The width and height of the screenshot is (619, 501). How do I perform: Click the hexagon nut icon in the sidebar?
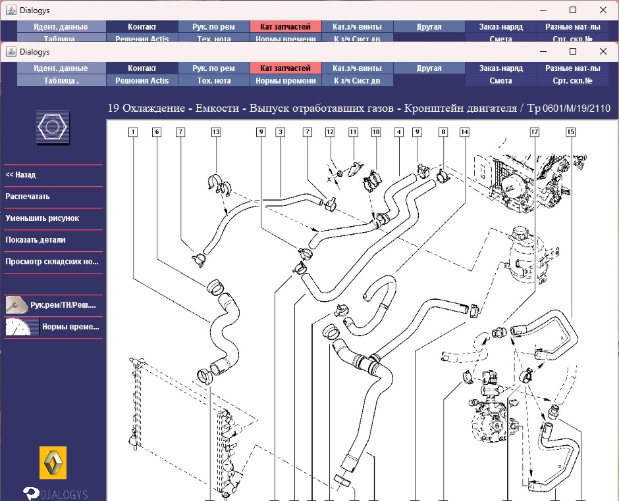(x=53, y=128)
